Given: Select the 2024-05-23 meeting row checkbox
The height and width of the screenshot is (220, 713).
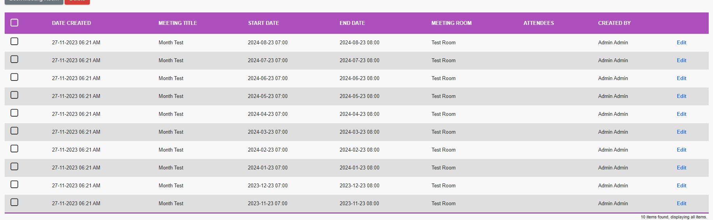Looking at the screenshot, I should [x=14, y=95].
